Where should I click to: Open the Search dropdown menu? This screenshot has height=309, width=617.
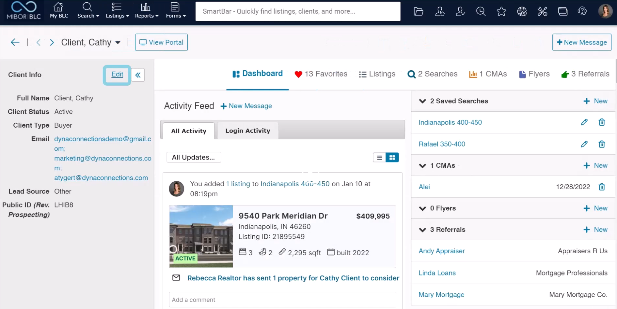point(88,10)
